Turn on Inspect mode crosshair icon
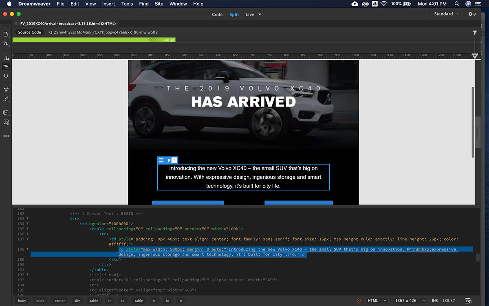The height and width of the screenshot is (306, 489). coord(6,76)
